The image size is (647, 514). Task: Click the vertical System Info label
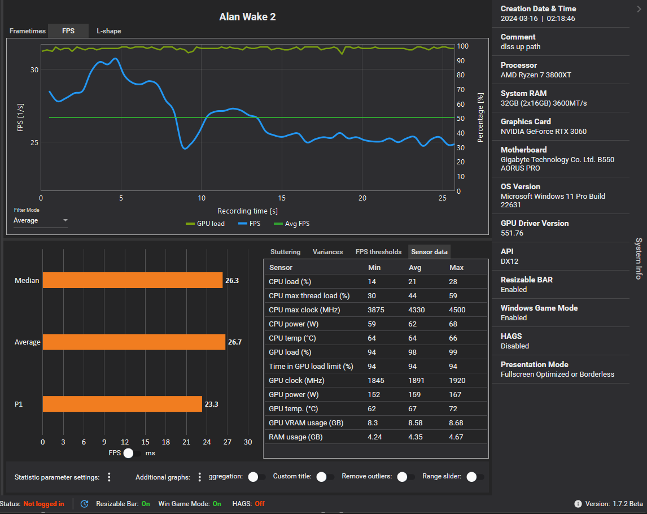[x=639, y=259]
